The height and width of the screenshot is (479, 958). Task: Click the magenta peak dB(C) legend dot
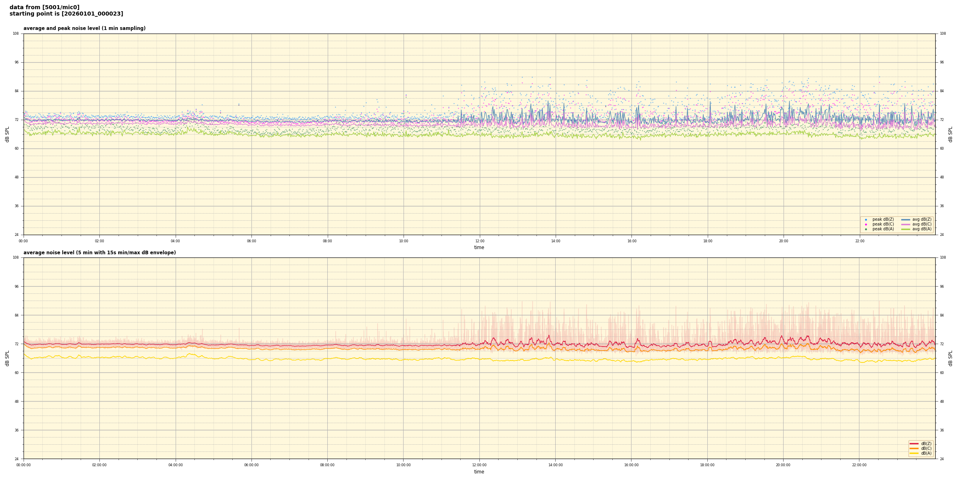[x=866, y=224]
